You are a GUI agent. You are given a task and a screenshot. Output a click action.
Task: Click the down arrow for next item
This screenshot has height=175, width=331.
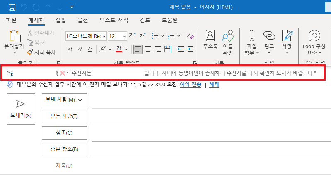tap(60, 7)
